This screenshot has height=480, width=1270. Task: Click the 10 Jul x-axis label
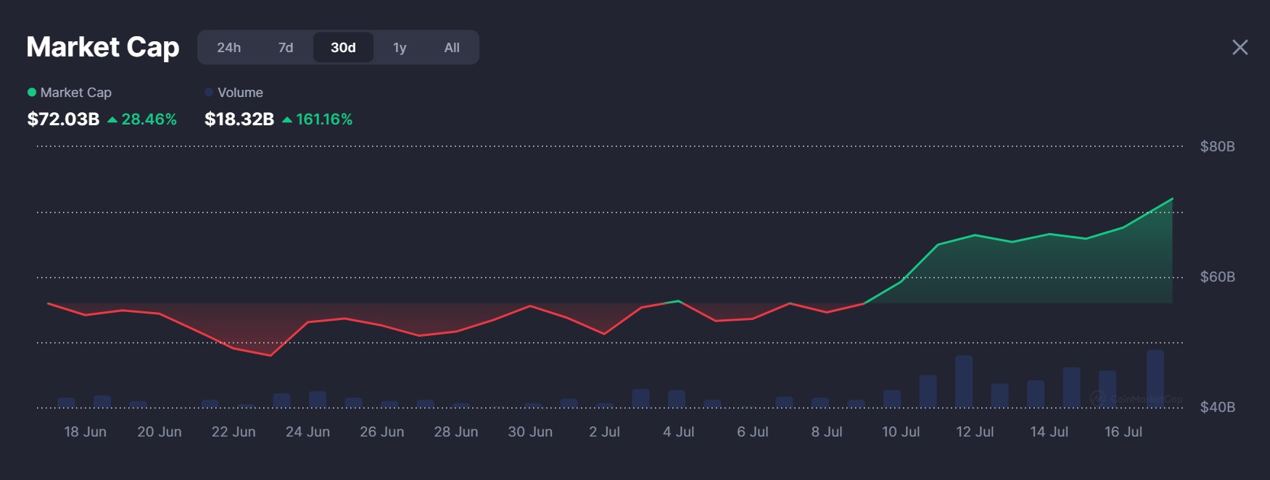click(900, 432)
